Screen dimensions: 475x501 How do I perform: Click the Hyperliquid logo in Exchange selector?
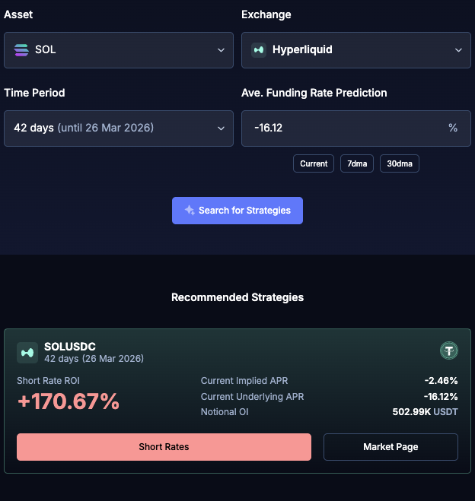pos(259,50)
